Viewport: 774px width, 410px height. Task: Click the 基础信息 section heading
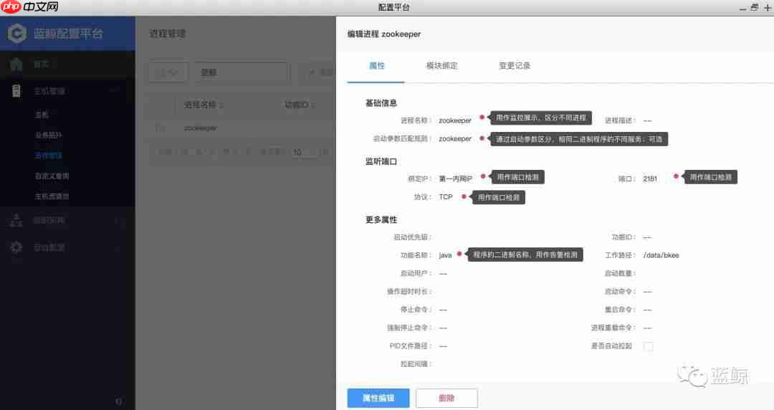pos(381,102)
